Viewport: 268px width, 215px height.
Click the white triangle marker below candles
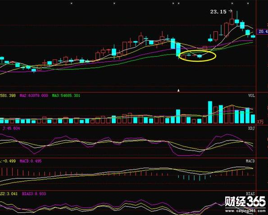[178, 90]
